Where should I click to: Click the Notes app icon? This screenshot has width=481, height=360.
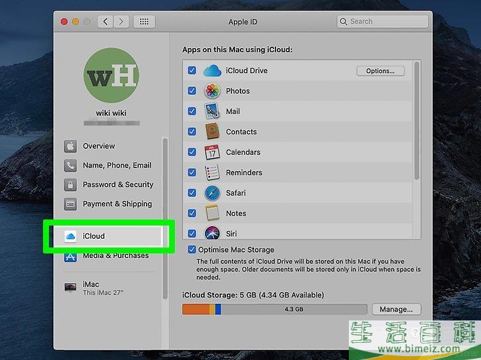point(212,213)
